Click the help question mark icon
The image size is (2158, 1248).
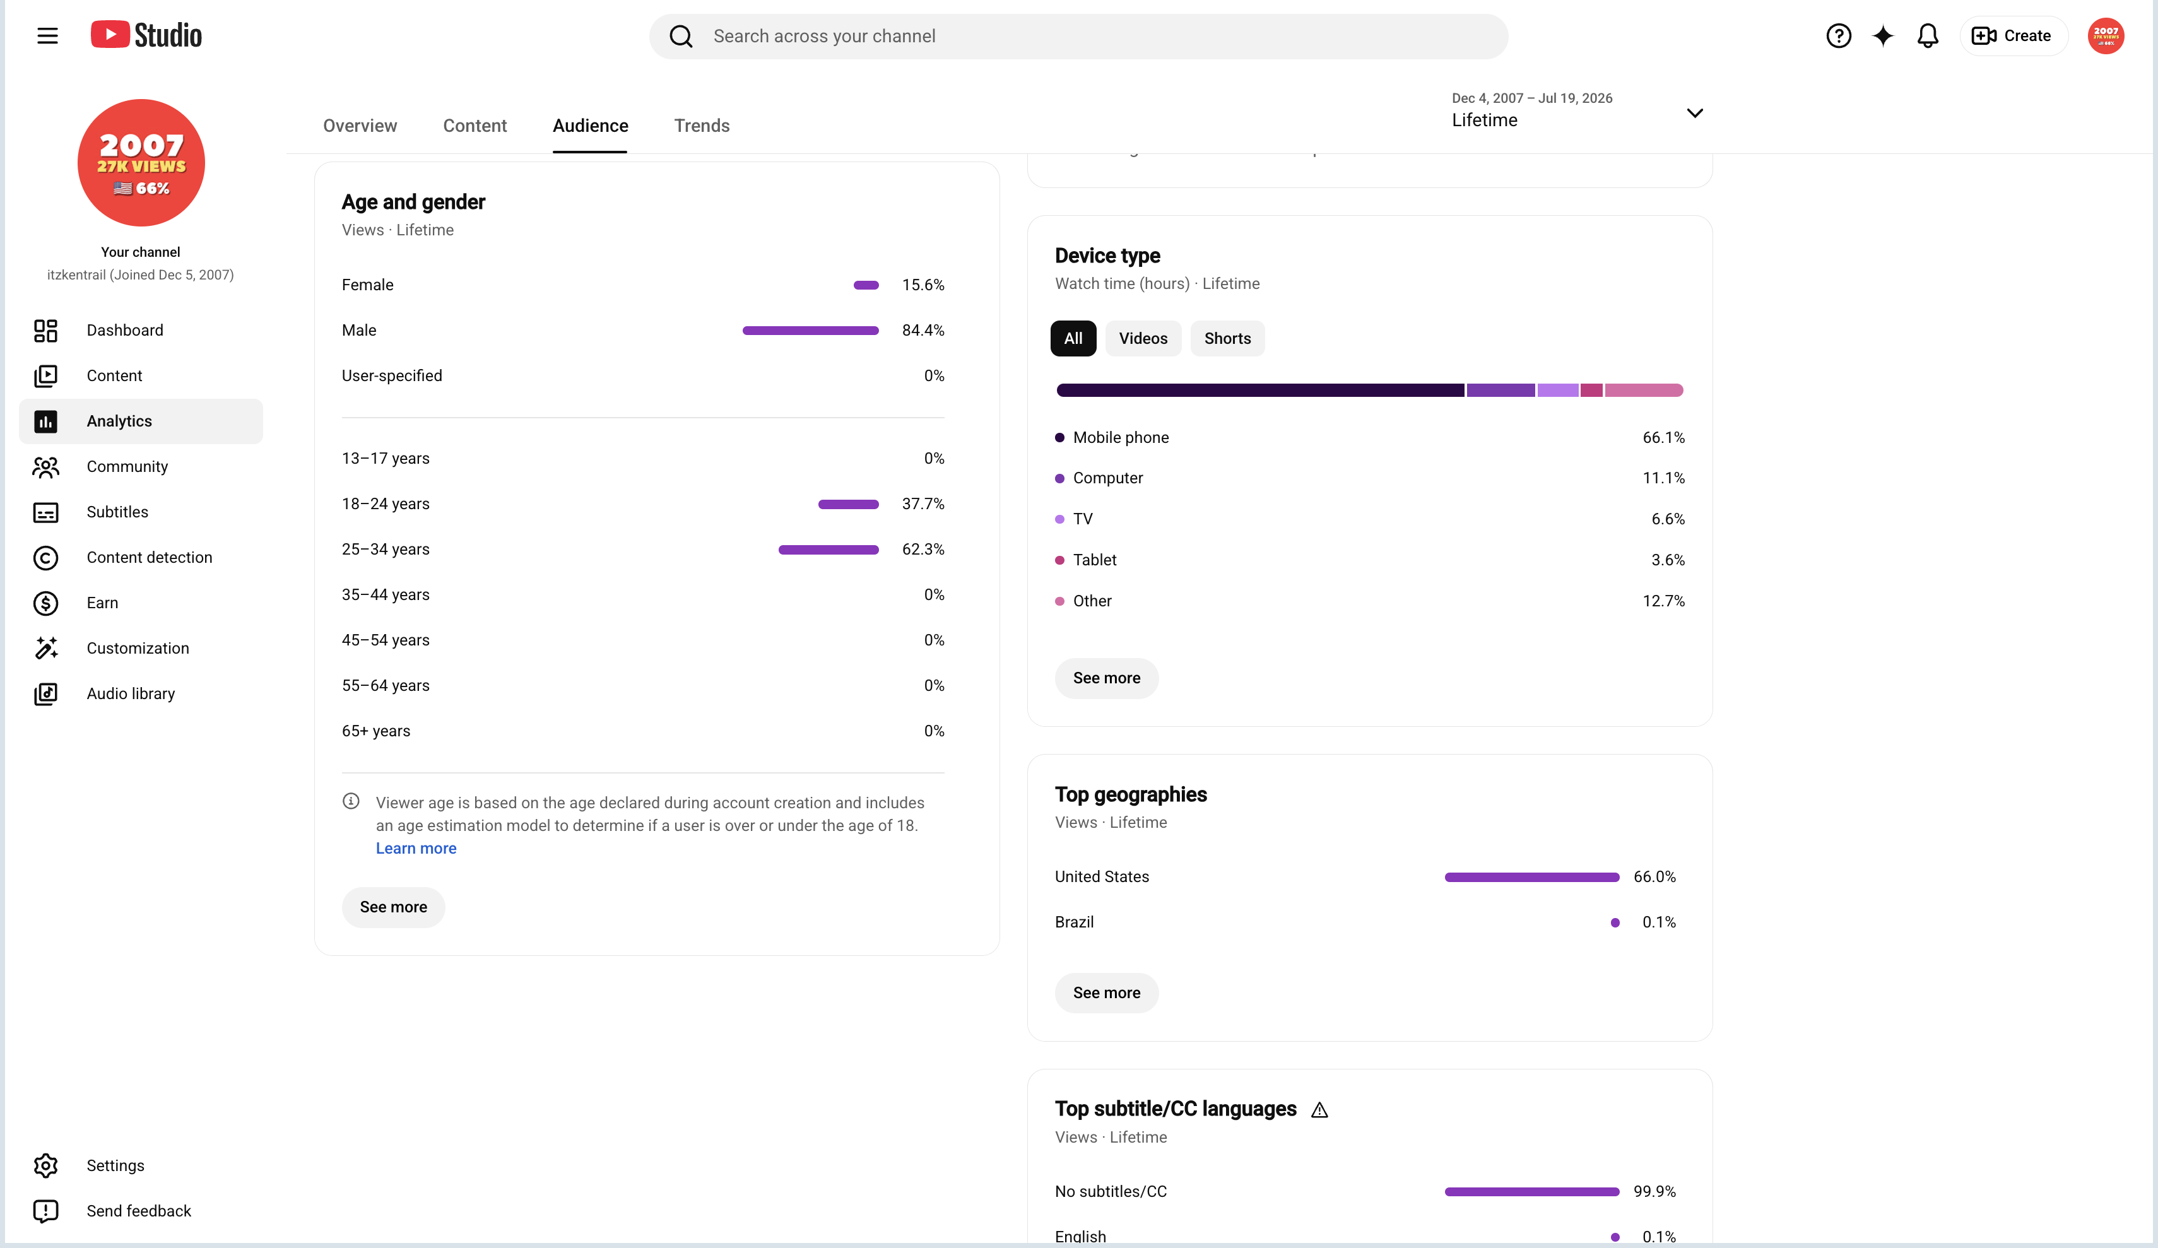tap(1837, 36)
